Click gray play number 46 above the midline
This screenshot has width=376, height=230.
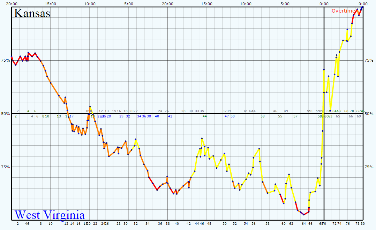275,111
